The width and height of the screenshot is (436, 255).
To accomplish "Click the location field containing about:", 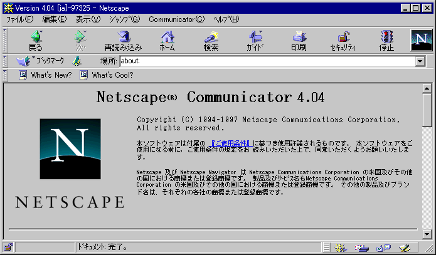I will coord(268,61).
